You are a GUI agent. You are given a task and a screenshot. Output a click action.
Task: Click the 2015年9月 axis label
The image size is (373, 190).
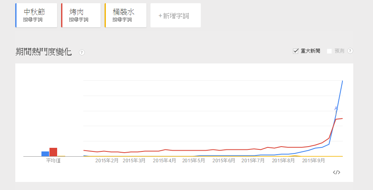[x=313, y=161]
